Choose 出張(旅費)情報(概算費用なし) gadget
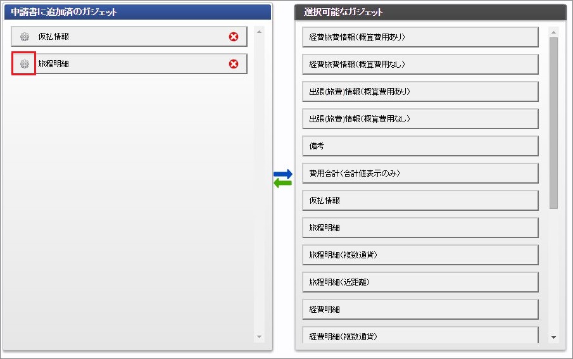Viewport: 573px width, 359px height. pyautogui.click(x=420, y=119)
